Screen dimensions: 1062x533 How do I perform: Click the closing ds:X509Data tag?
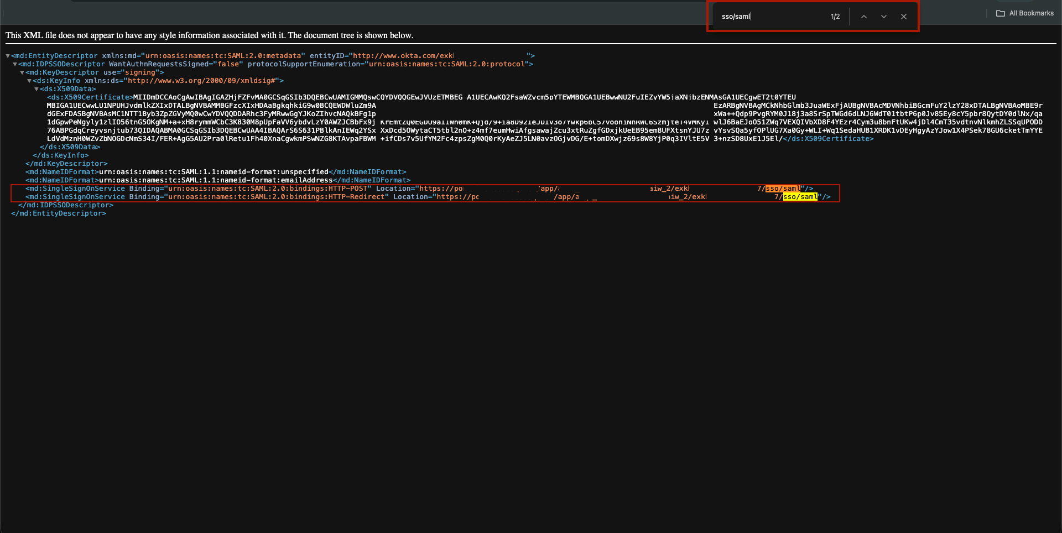pos(70,147)
